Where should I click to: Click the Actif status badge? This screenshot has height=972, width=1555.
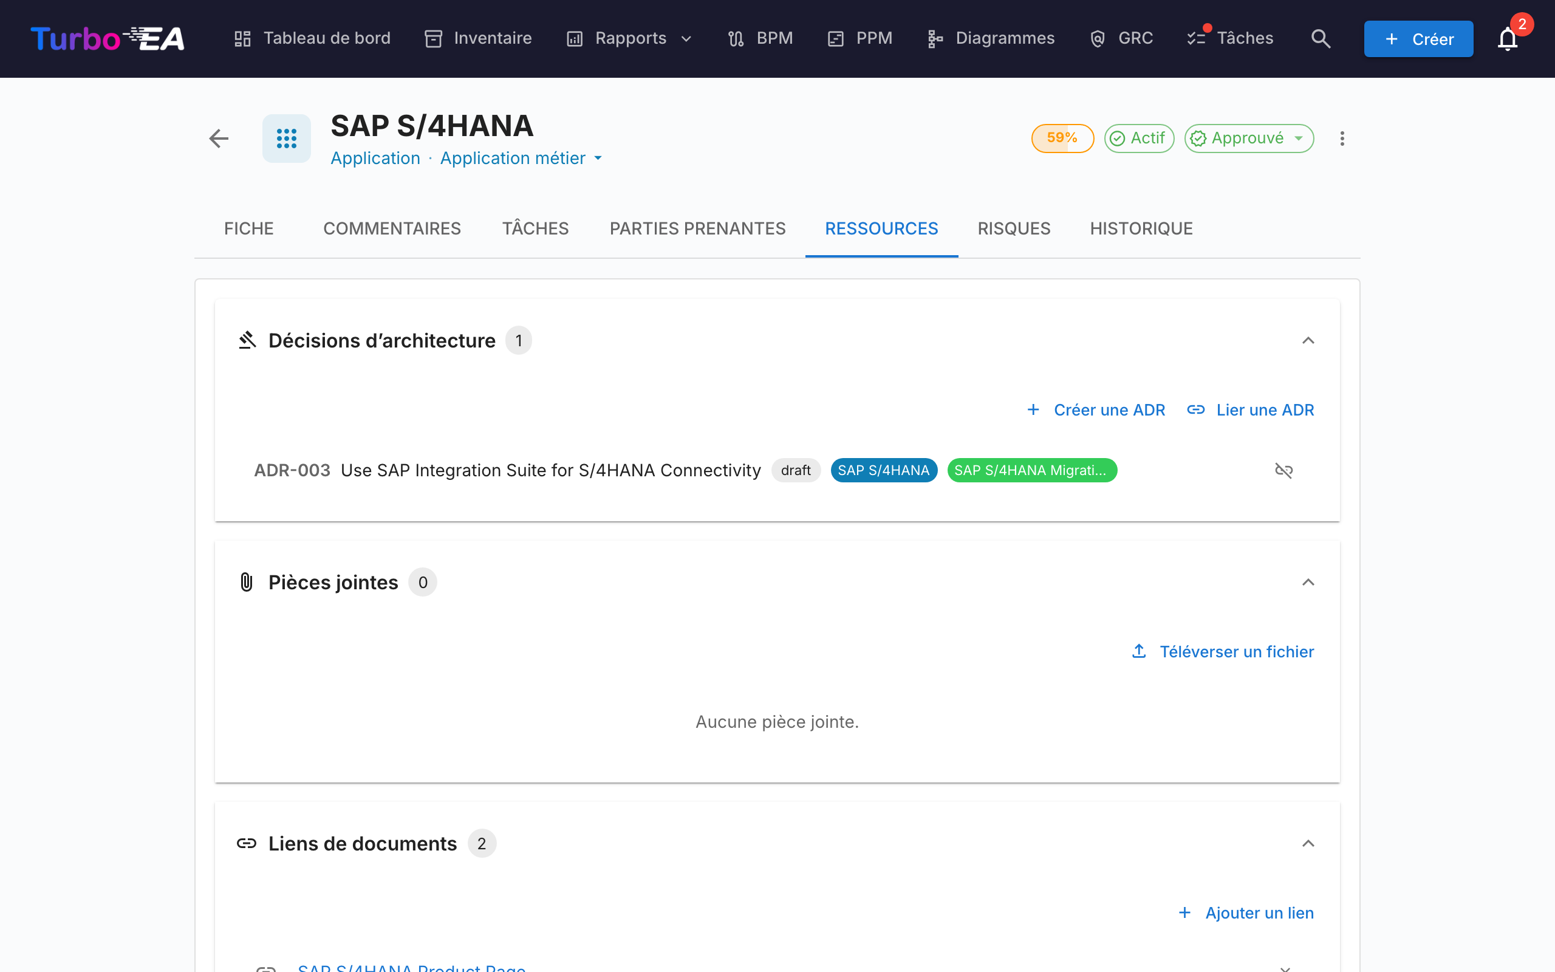(1139, 139)
